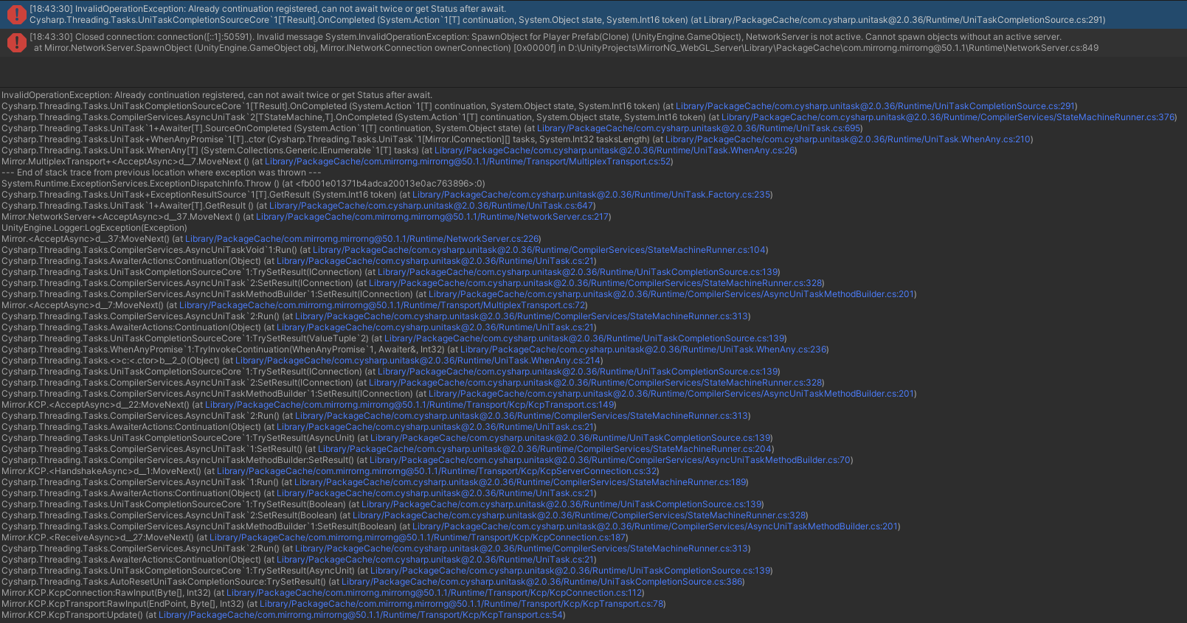Select the InvalidOperationException console log entry
Viewport: 1187px width, 623px height.
coord(593,14)
